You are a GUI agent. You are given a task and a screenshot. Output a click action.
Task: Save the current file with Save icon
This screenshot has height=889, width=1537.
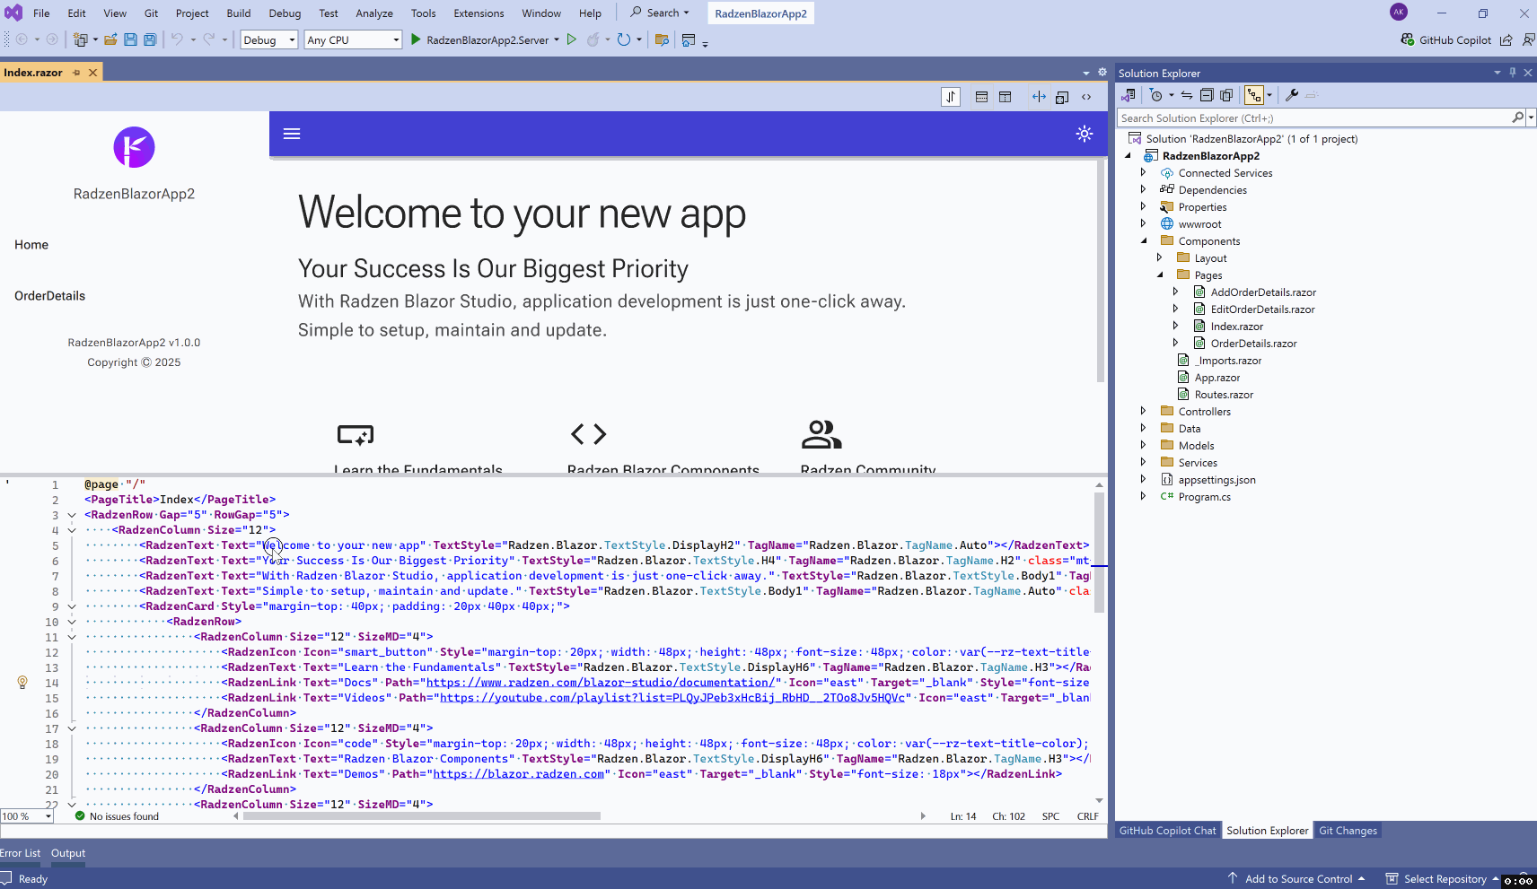tap(130, 39)
